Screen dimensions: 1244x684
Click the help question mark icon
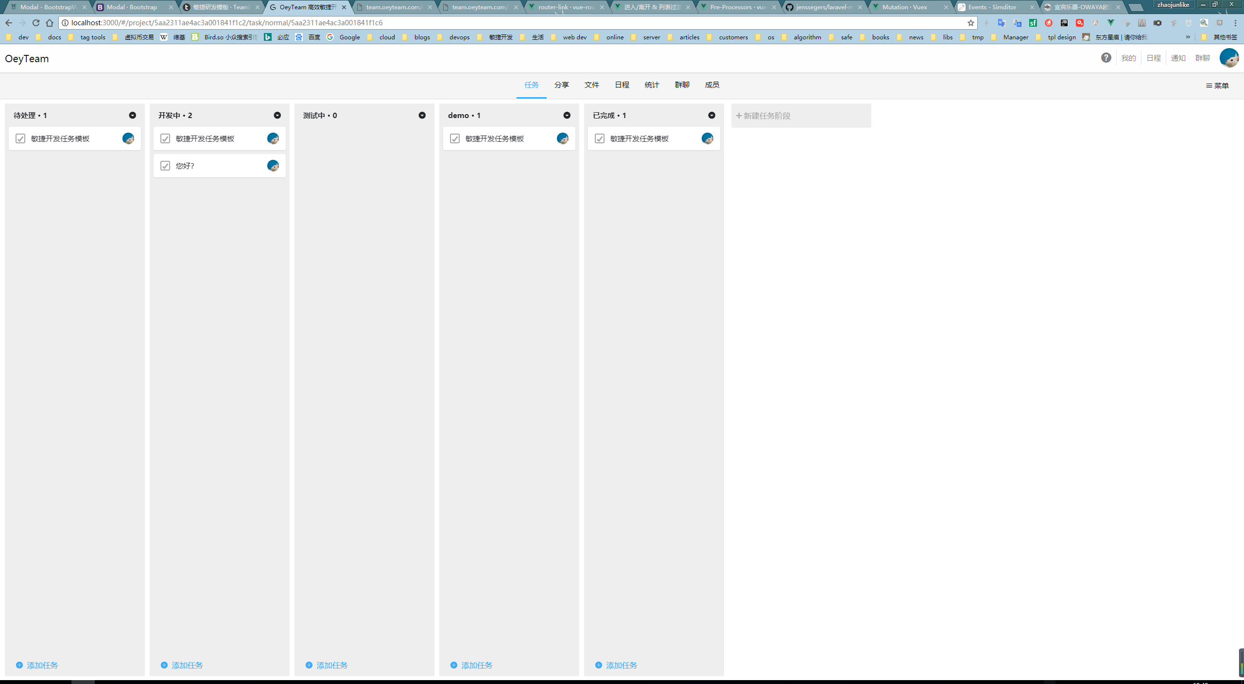click(x=1106, y=58)
